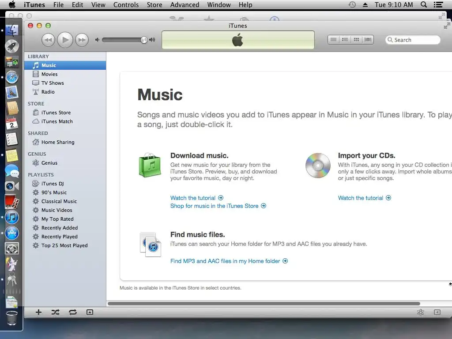Click the horizontal scrollbar
The image size is (452, 339).
(x=264, y=304)
